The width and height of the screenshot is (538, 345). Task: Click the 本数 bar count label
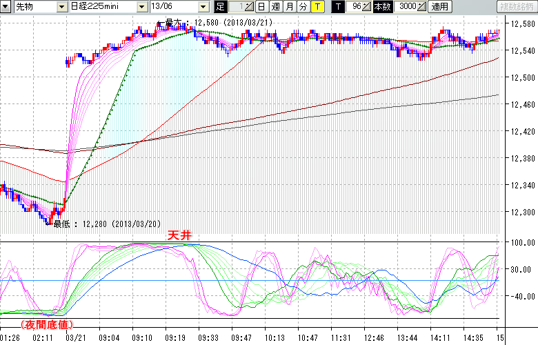pyautogui.click(x=381, y=7)
